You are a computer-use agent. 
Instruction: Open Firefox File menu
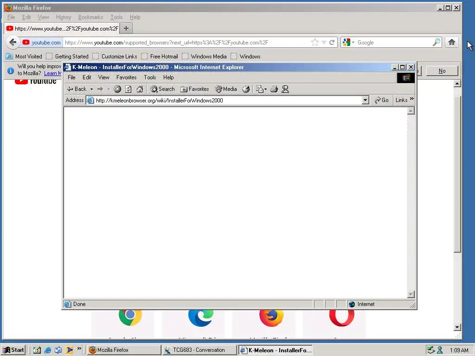click(x=11, y=17)
